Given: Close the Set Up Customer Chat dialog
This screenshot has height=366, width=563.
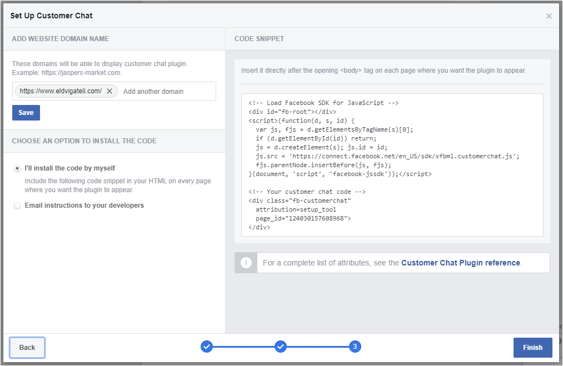Looking at the screenshot, I should point(549,16).
